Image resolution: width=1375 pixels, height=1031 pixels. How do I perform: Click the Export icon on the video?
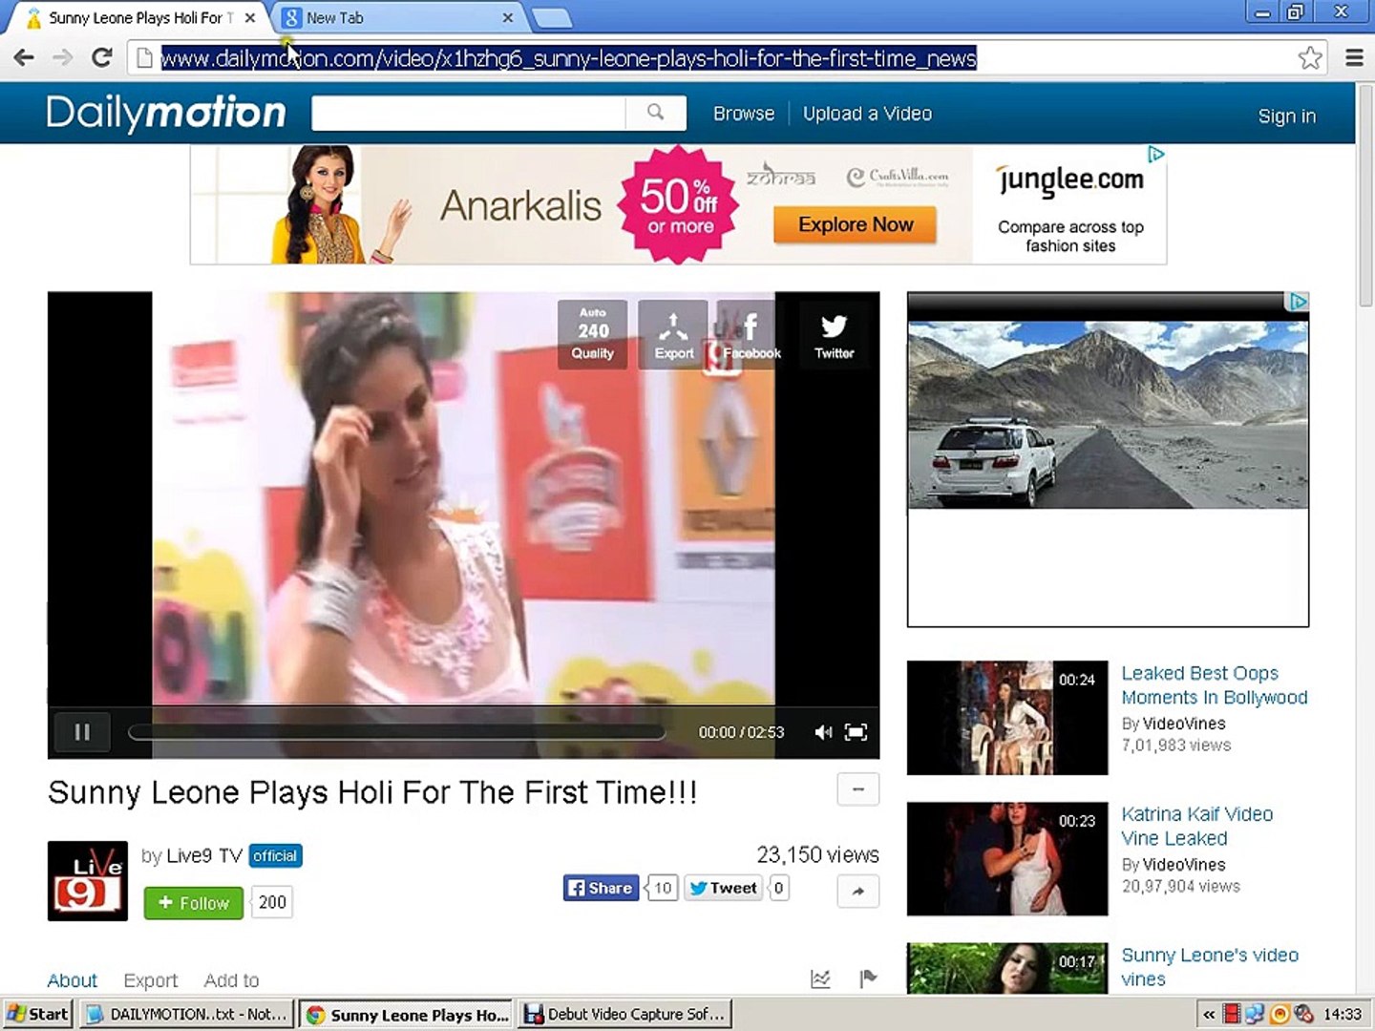pyautogui.click(x=673, y=334)
